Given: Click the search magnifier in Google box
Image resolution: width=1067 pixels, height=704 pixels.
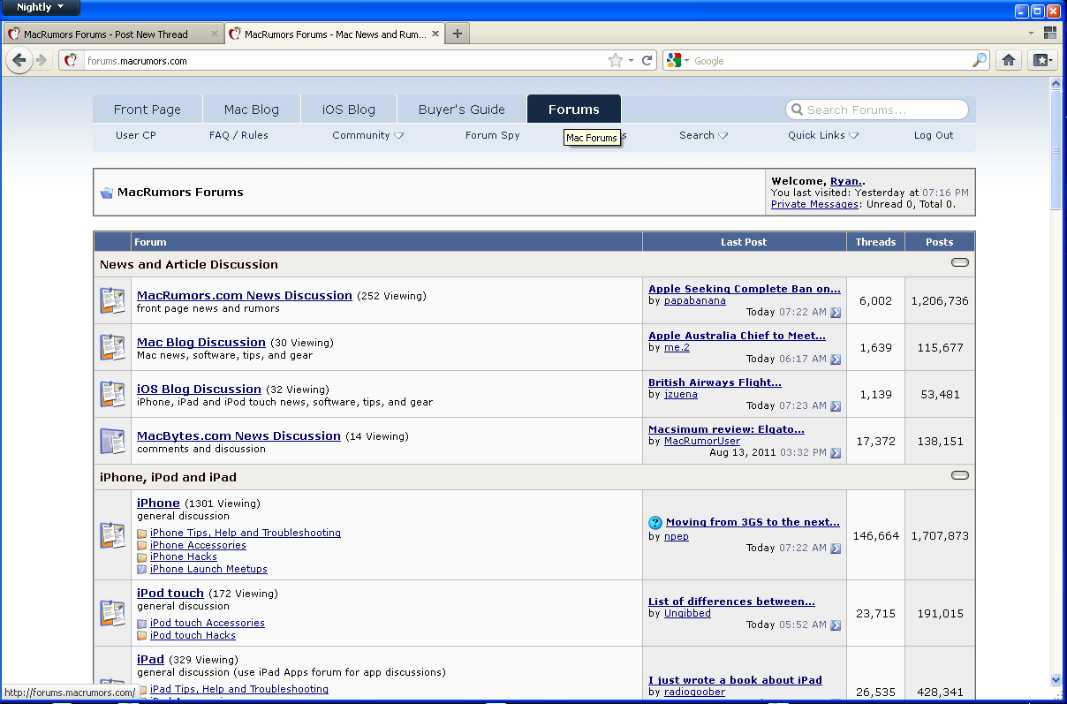Looking at the screenshot, I should point(980,60).
